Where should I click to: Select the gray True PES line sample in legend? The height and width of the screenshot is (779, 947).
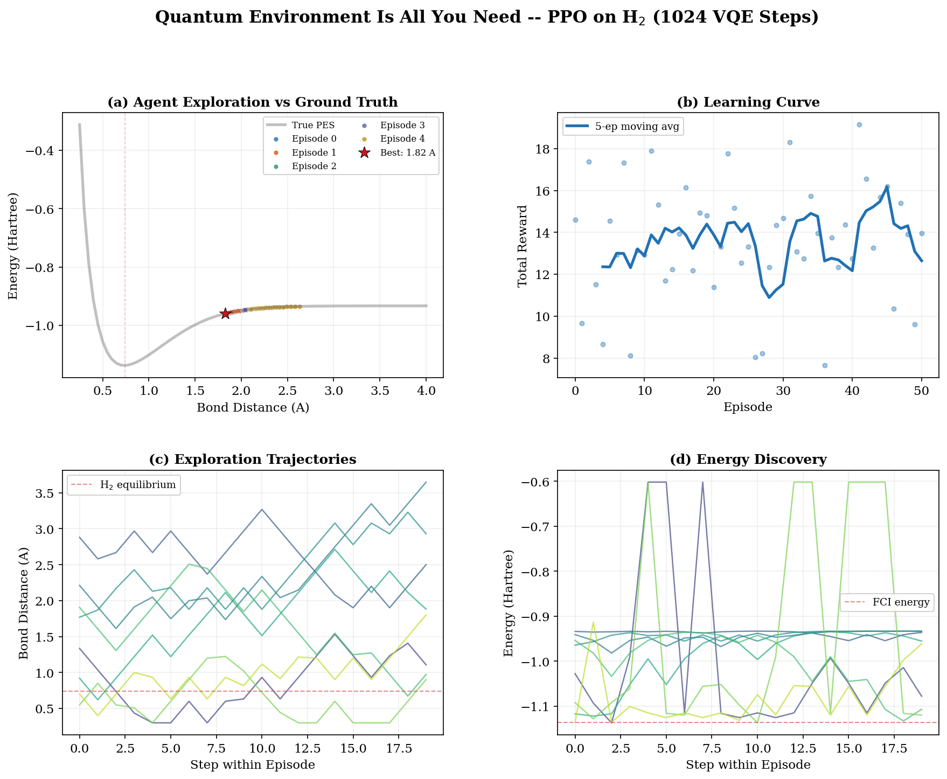pos(276,125)
